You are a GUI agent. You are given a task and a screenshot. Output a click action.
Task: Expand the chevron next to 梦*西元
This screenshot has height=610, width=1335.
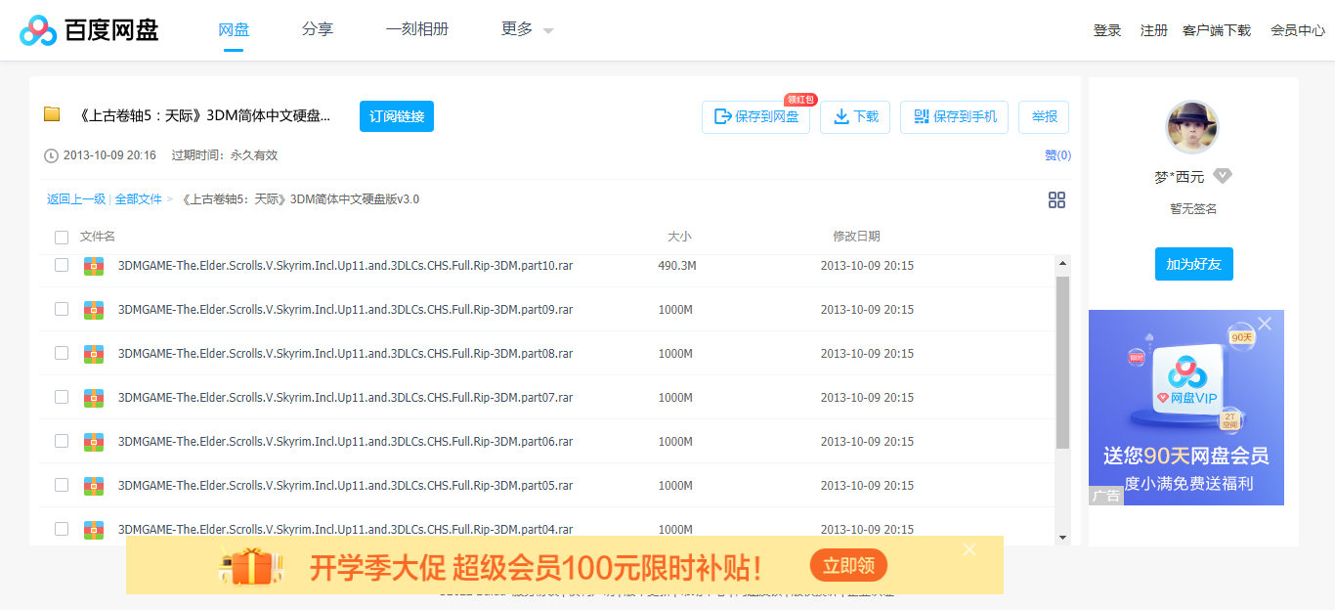pos(1222,176)
